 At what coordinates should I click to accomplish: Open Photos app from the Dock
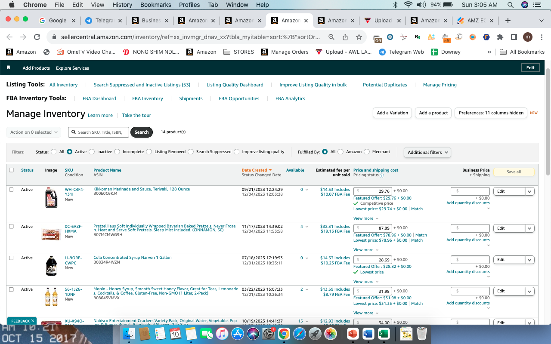point(331,333)
